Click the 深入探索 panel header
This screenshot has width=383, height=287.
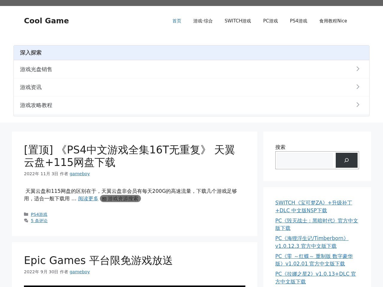(x=191, y=53)
